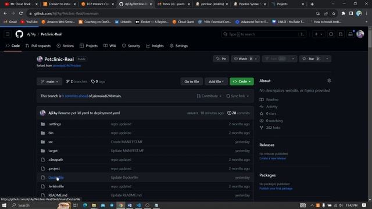372x209 pixels.
Task: Open the Jenkinsfile file
Action: 56,186
